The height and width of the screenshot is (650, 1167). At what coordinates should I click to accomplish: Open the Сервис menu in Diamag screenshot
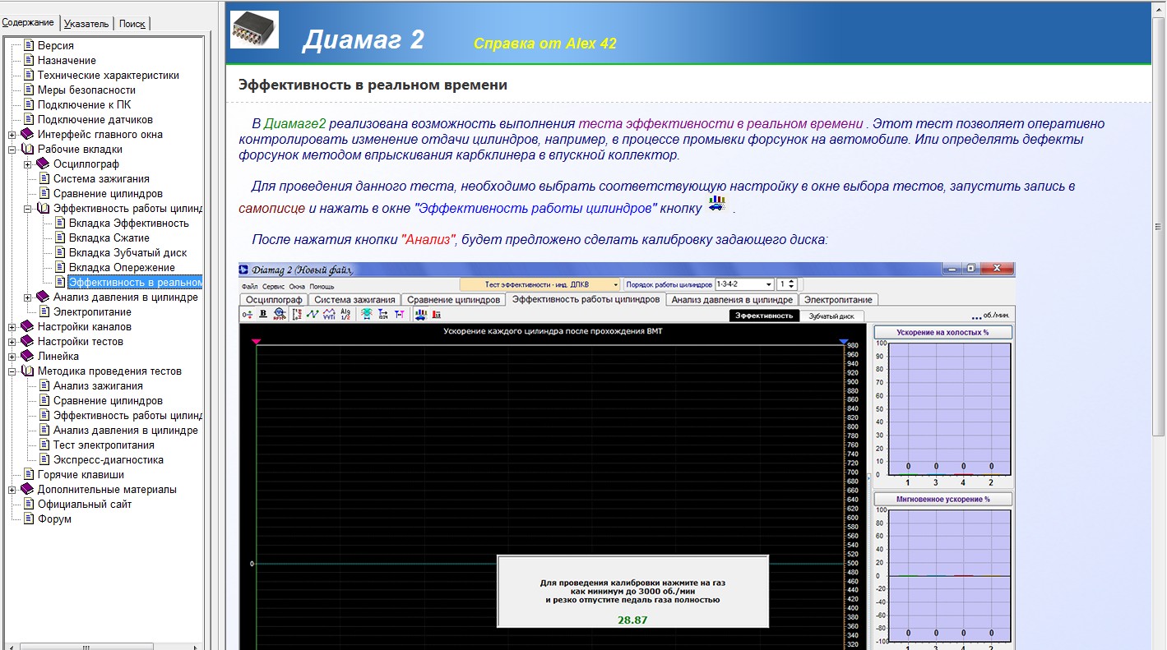coord(273,287)
